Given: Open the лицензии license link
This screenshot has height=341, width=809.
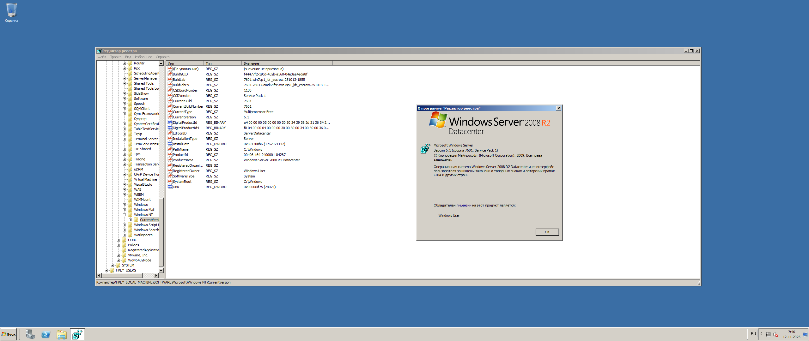Looking at the screenshot, I should coord(464,205).
